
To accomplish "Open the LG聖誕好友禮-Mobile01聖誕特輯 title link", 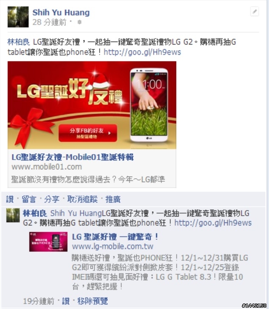I will pos(73,157).
